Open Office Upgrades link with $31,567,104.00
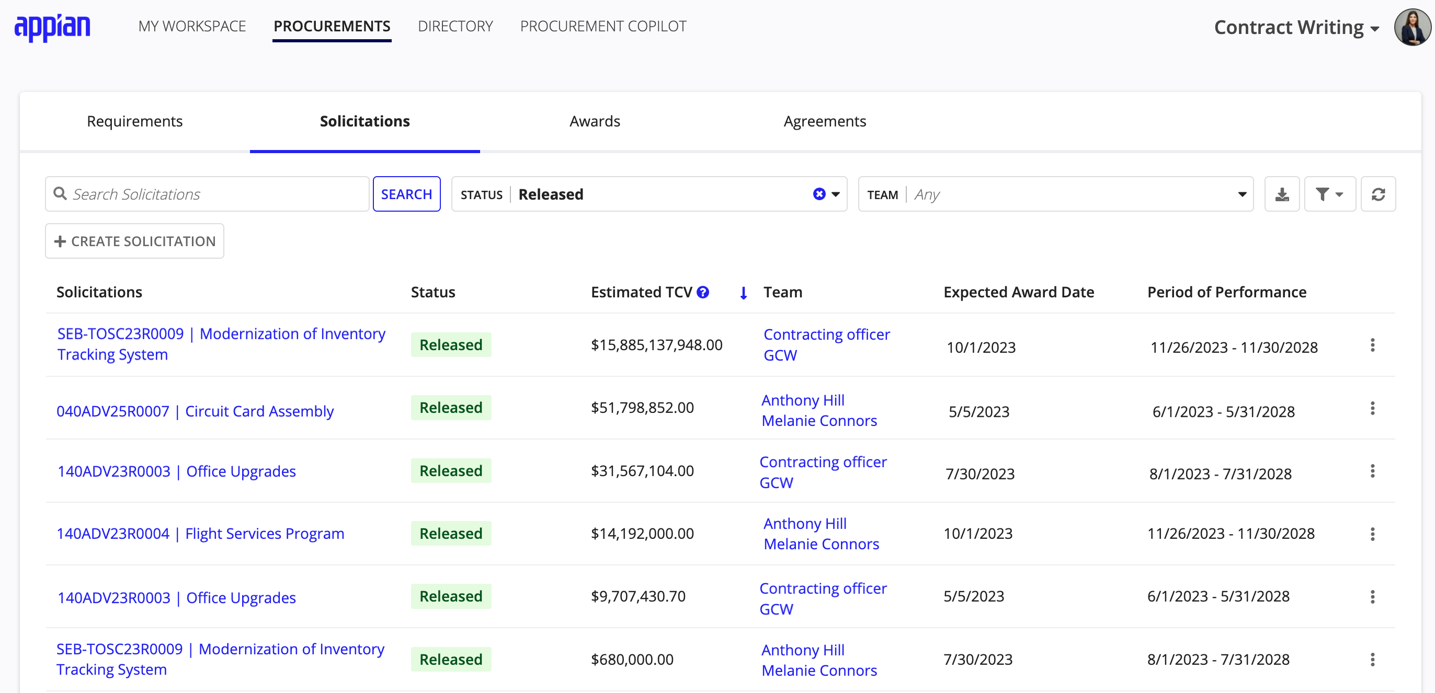Image resolution: width=1435 pixels, height=693 pixels. coord(177,471)
